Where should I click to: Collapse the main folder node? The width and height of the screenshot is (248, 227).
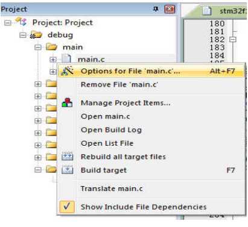pos(38,48)
